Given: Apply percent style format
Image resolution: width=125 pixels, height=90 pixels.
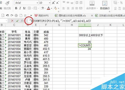Looking at the screenshot, I should (x=121, y=3).
